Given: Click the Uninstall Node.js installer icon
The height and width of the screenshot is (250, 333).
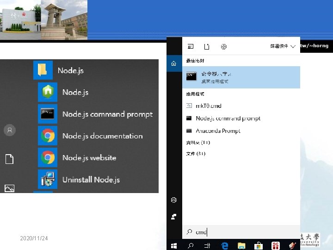Looking at the screenshot, I should tap(48, 179).
